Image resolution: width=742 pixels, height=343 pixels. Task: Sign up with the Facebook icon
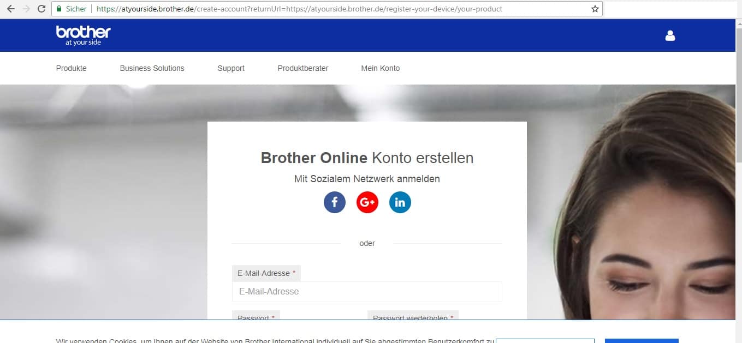[x=335, y=202]
